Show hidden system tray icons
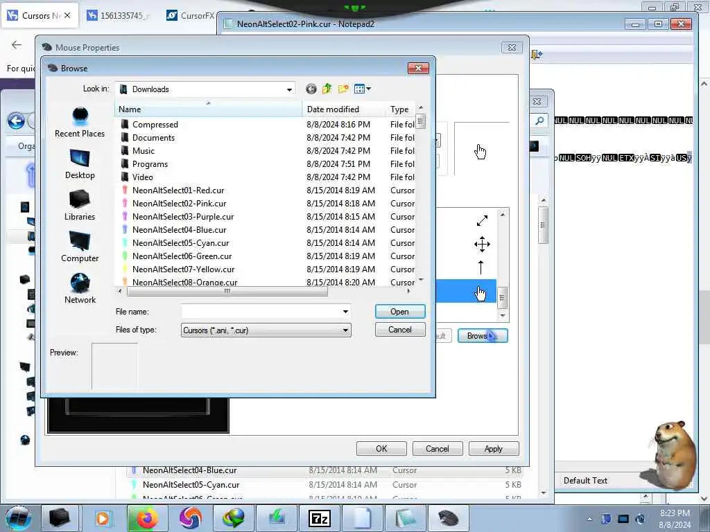The height and width of the screenshot is (532, 710). tap(589, 520)
